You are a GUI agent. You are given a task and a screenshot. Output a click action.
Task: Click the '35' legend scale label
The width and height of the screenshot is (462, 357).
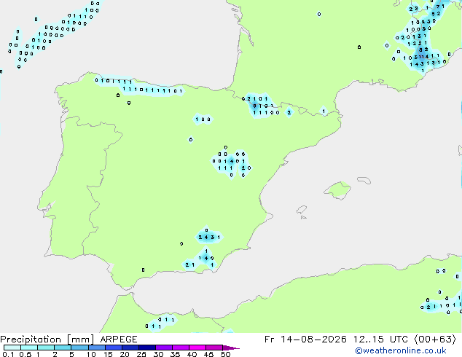coord(175,354)
